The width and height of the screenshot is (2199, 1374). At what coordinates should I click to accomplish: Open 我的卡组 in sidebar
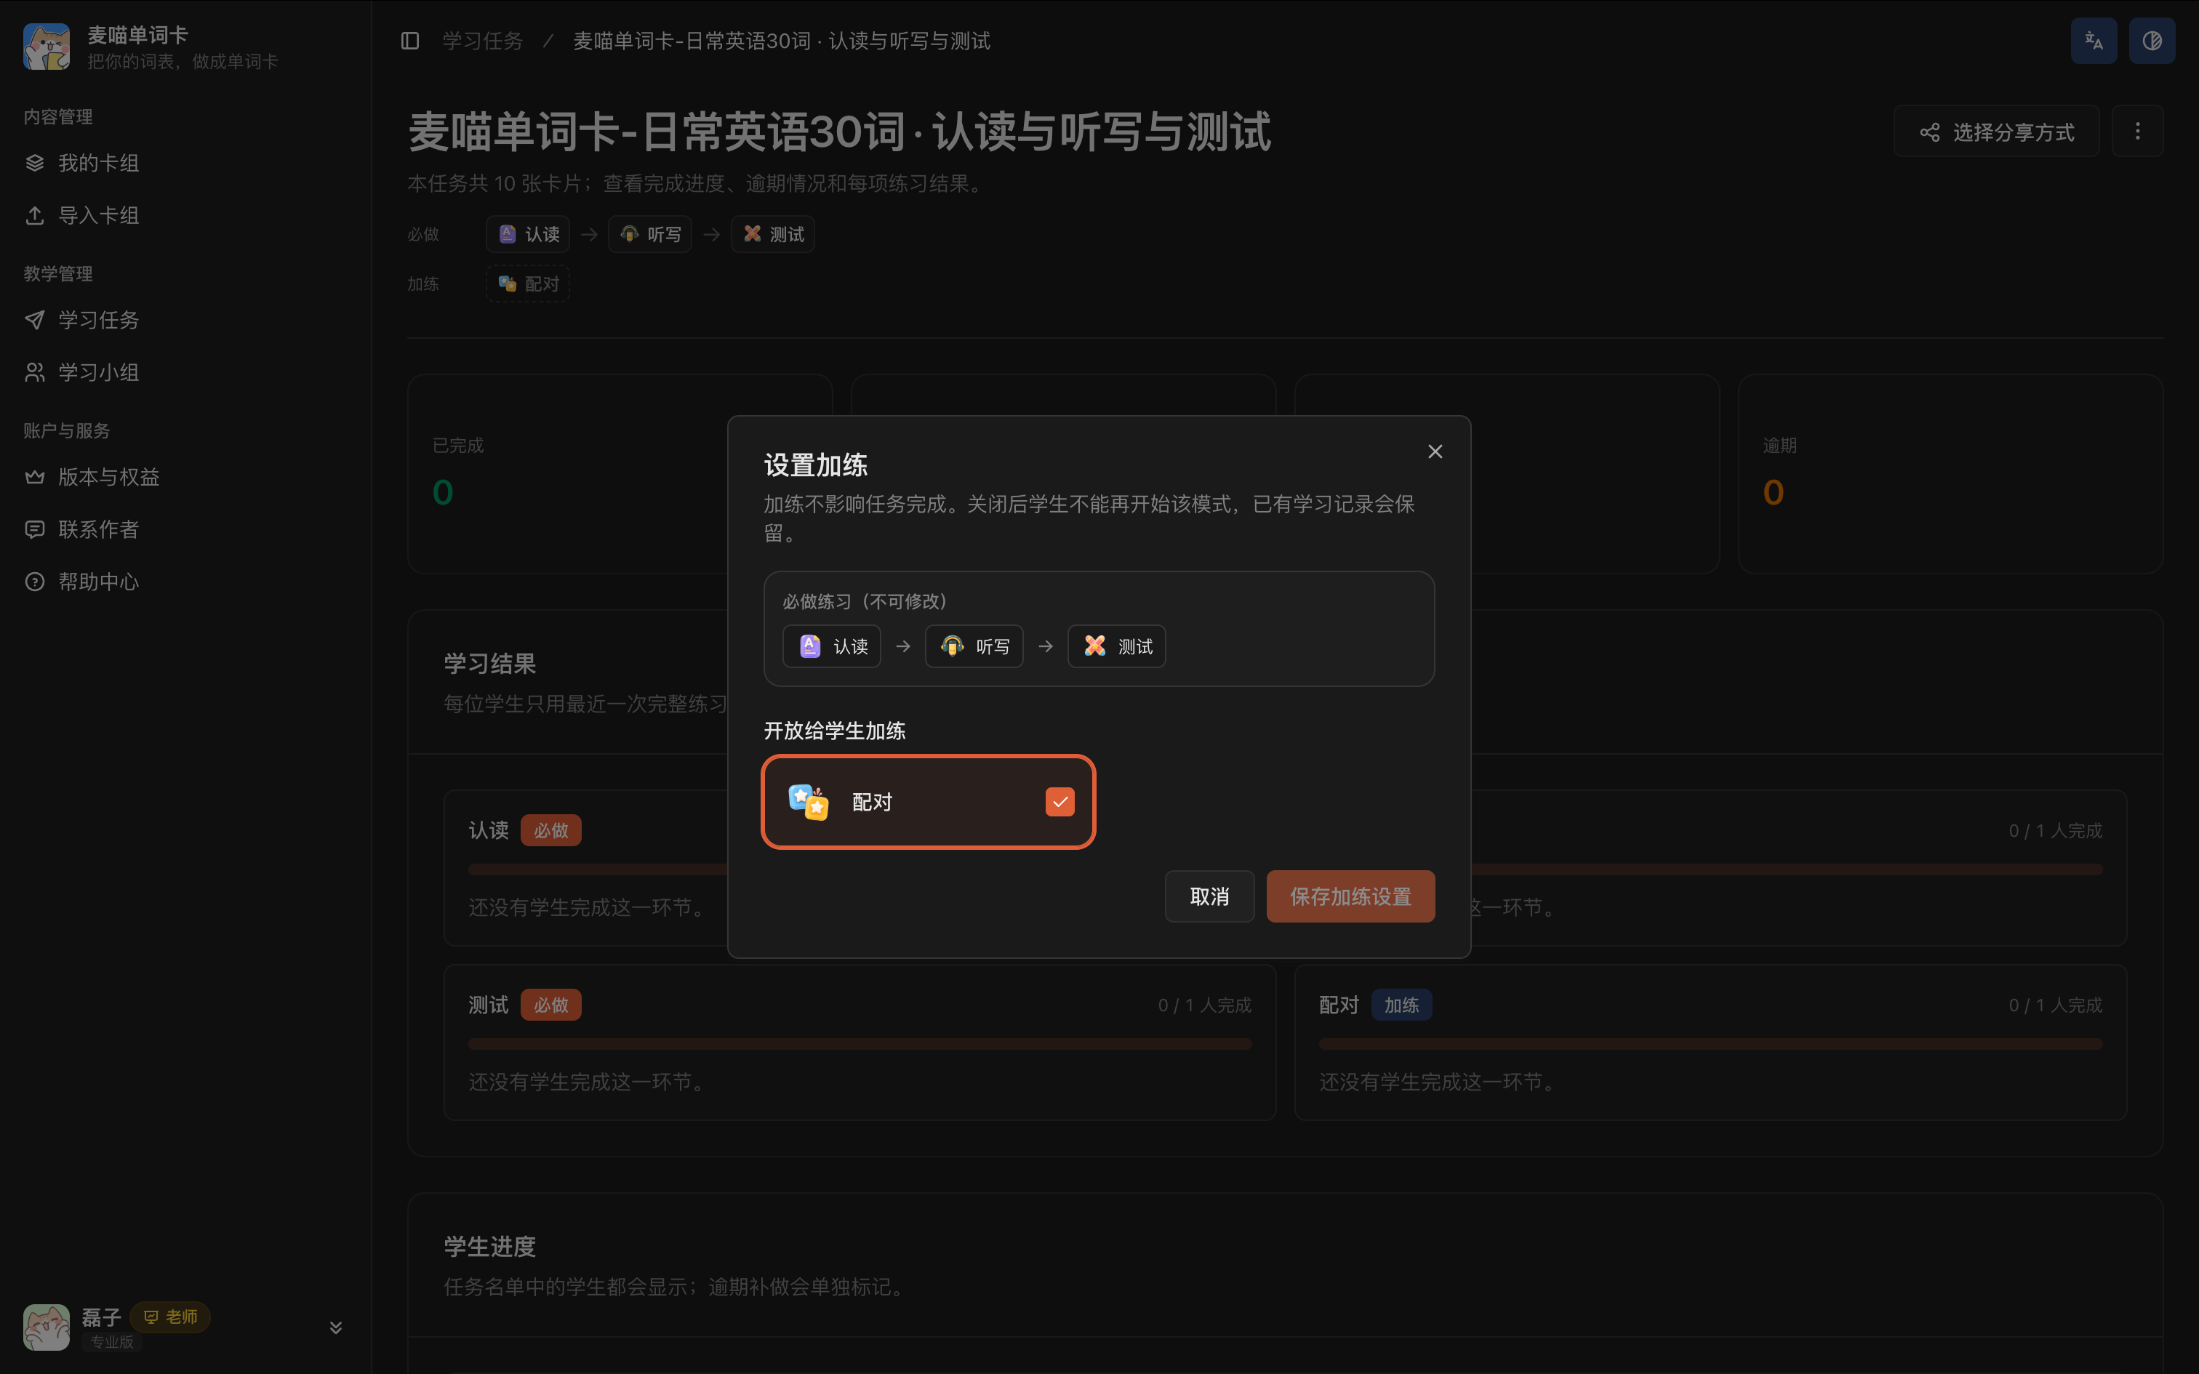coord(186,164)
